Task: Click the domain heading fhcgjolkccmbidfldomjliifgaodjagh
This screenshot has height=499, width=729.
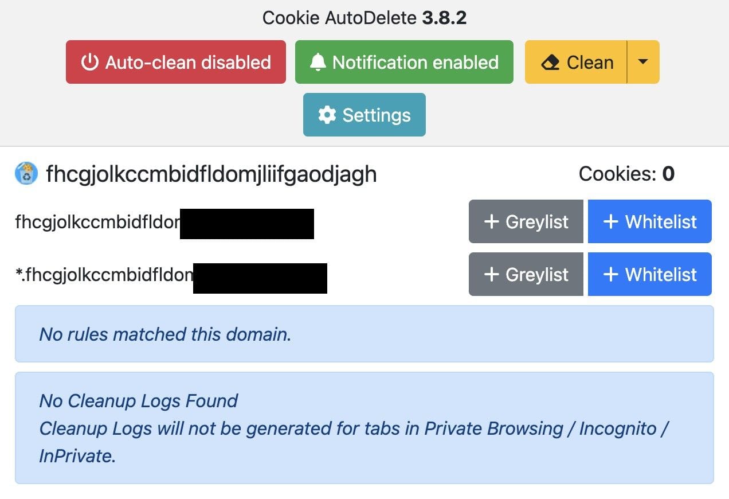Action: 211,174
